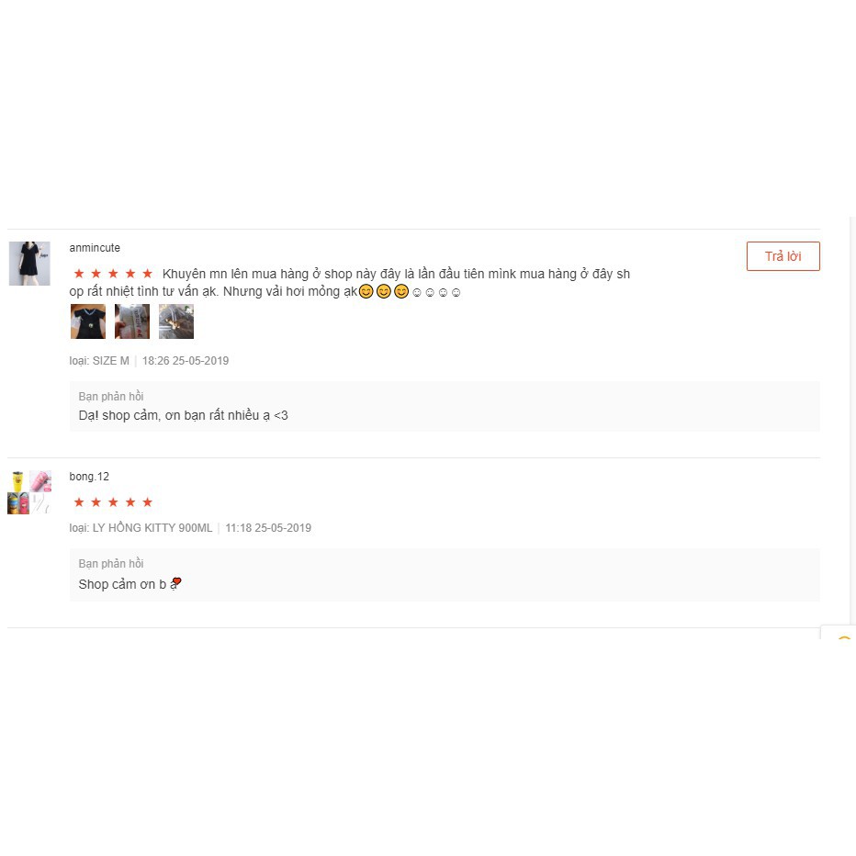The height and width of the screenshot is (856, 856).
Task: Click the third smiley emoji in review
Action: (401, 291)
